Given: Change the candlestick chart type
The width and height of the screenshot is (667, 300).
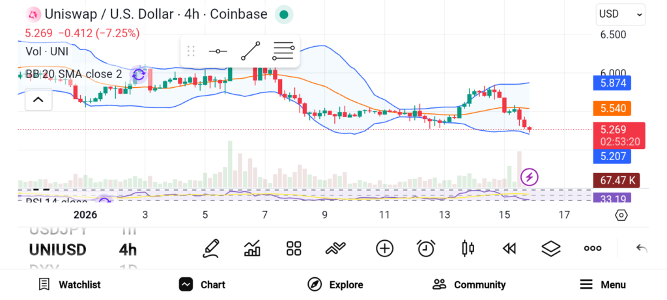Looking at the screenshot, I should click(x=468, y=249).
